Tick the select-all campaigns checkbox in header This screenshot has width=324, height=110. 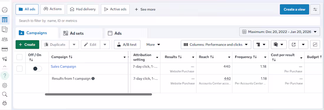pyautogui.click(x=19, y=57)
